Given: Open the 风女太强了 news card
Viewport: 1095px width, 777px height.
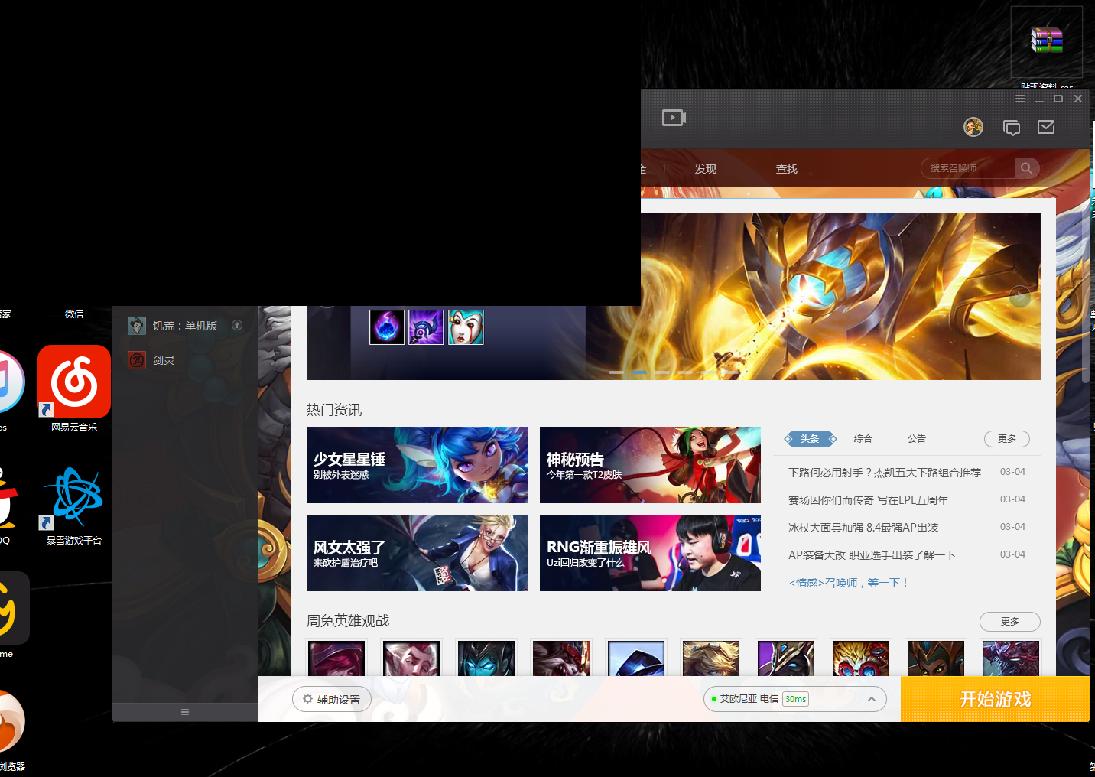Looking at the screenshot, I should click(x=417, y=553).
